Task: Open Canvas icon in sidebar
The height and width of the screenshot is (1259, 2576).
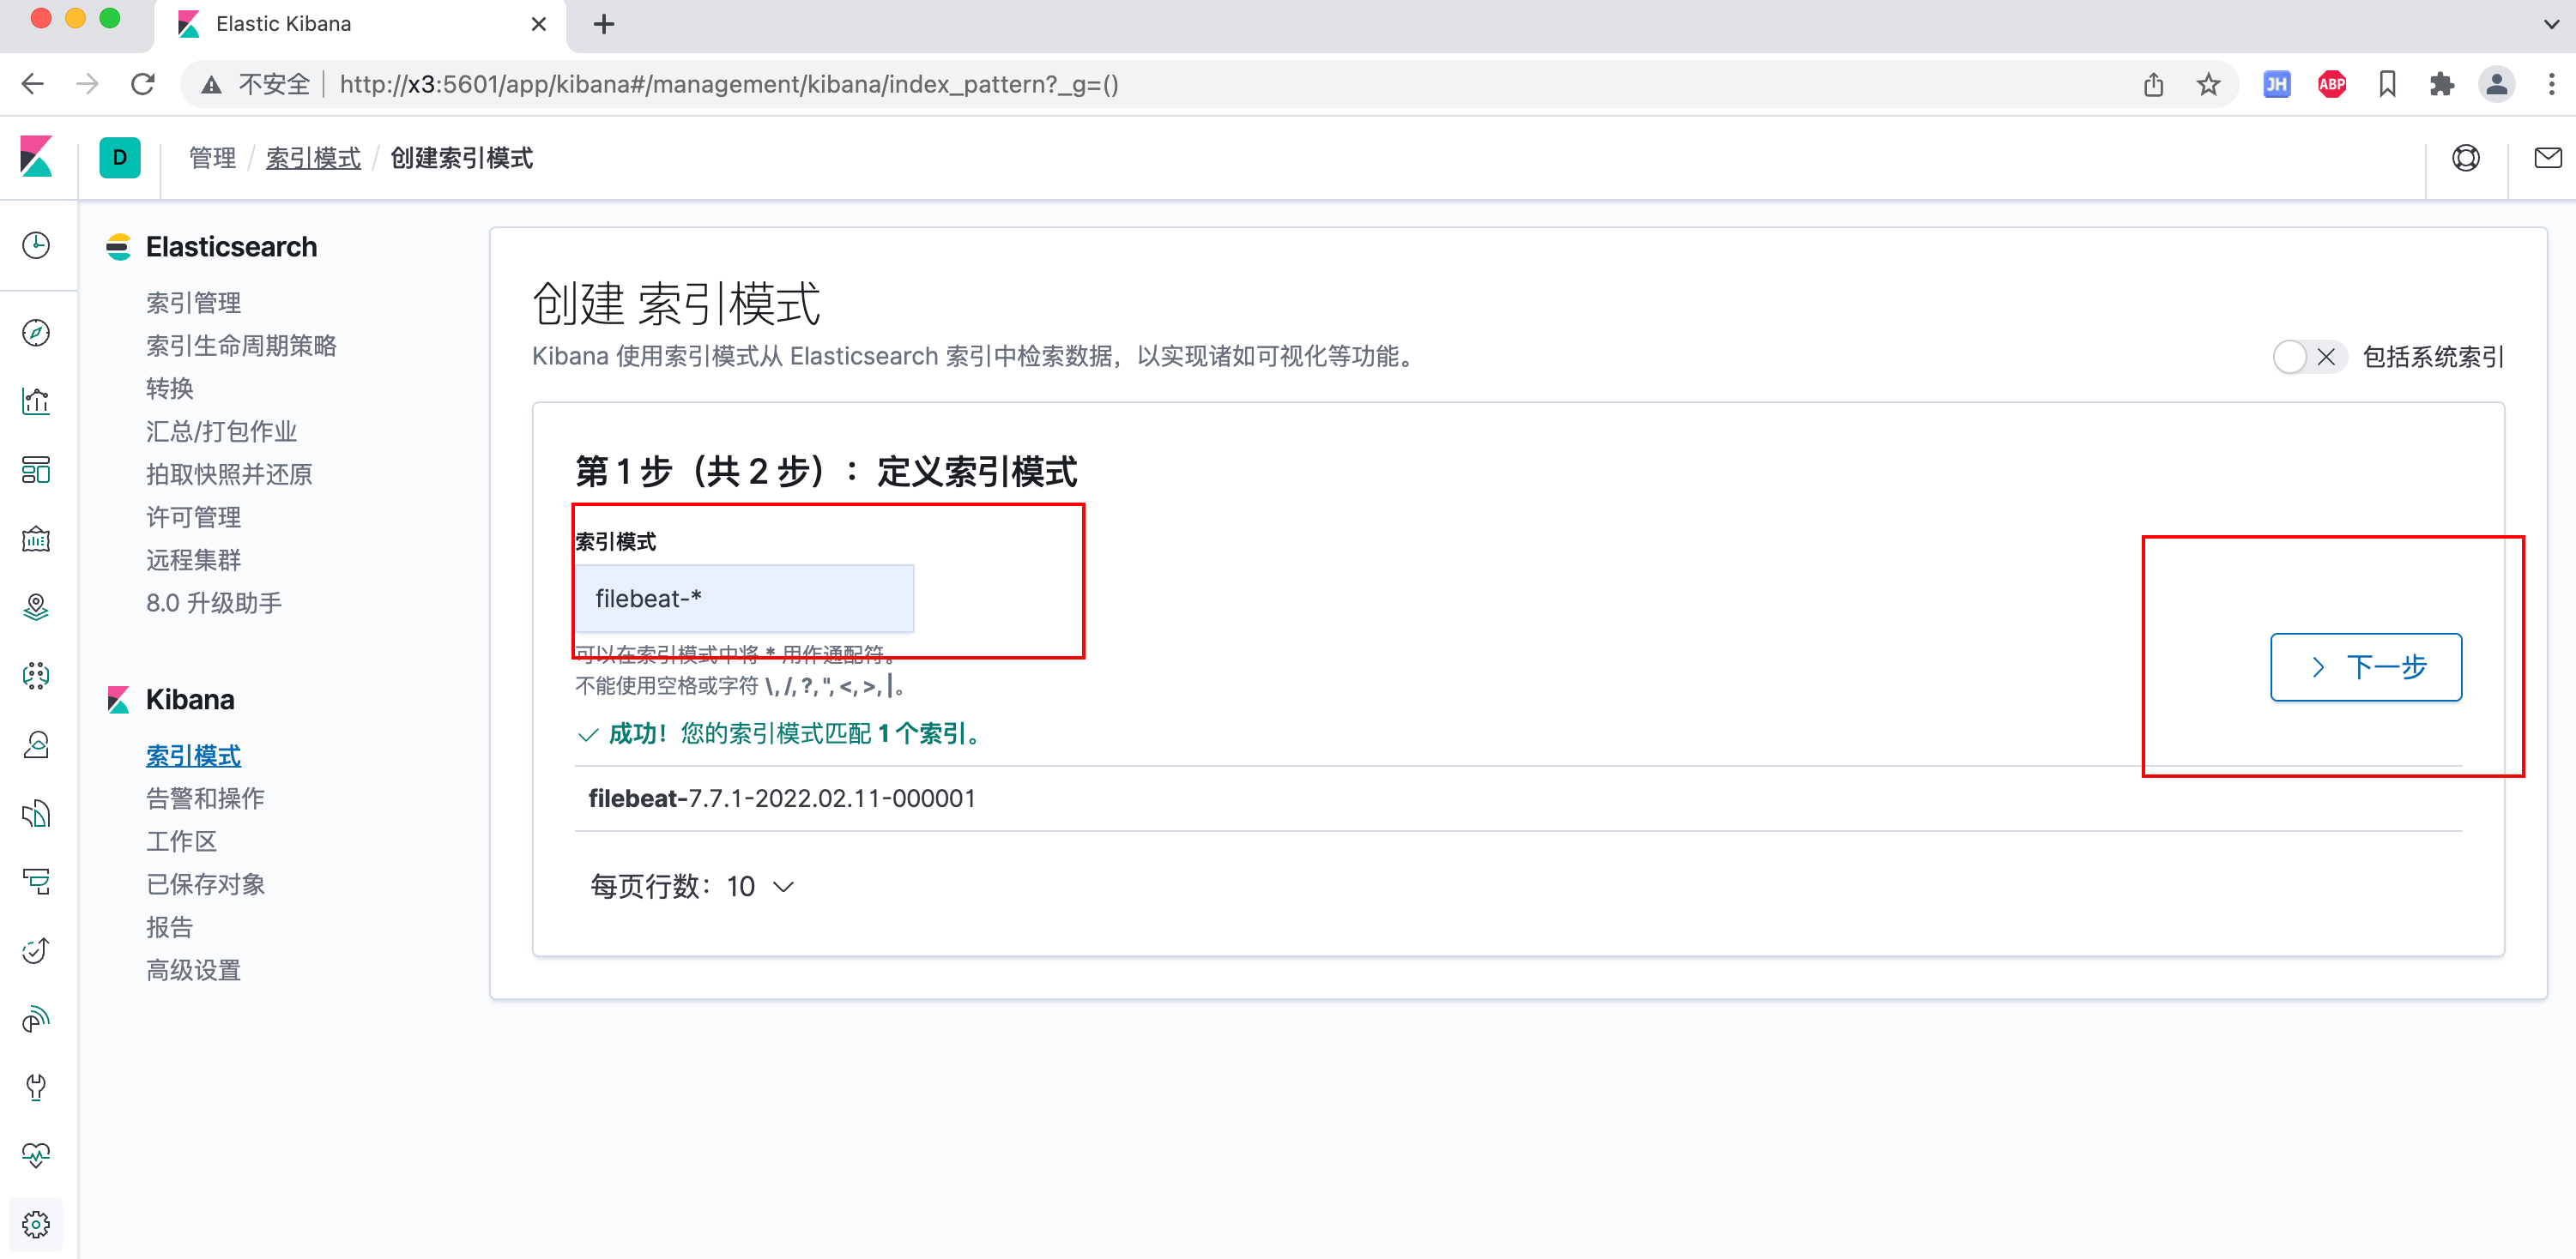Action: (36, 539)
